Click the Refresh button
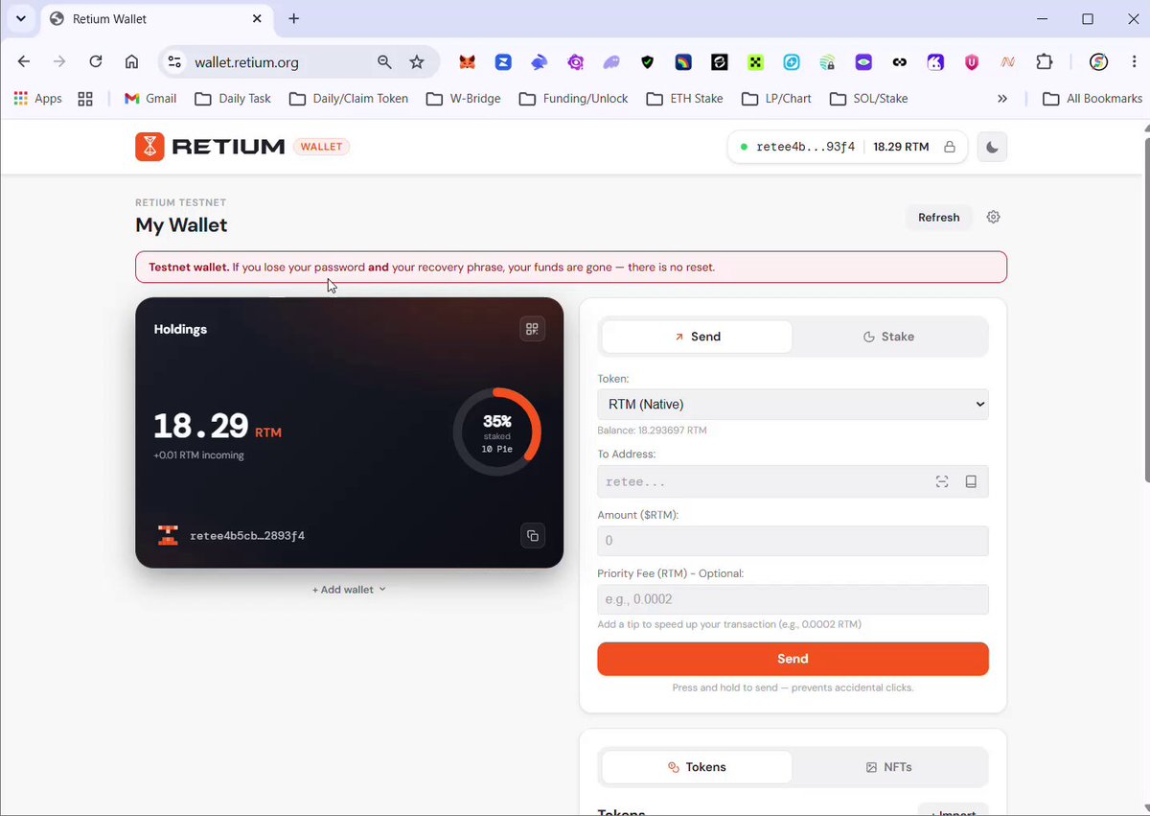This screenshot has width=1150, height=816. click(x=939, y=217)
